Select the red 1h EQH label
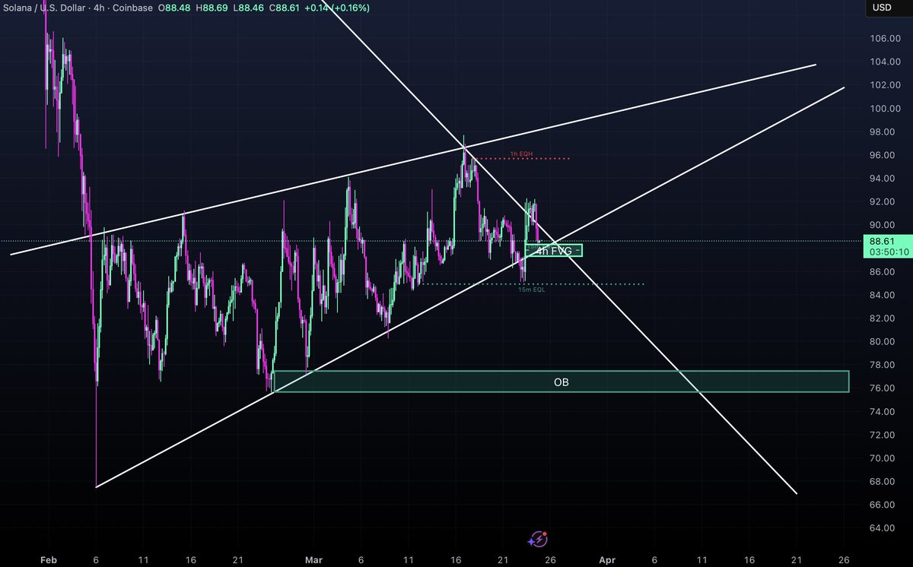The image size is (913, 567). click(522, 154)
